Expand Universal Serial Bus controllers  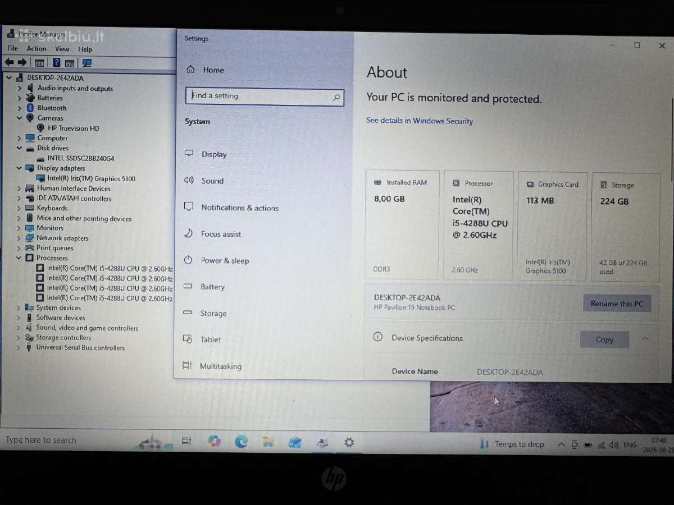19,348
